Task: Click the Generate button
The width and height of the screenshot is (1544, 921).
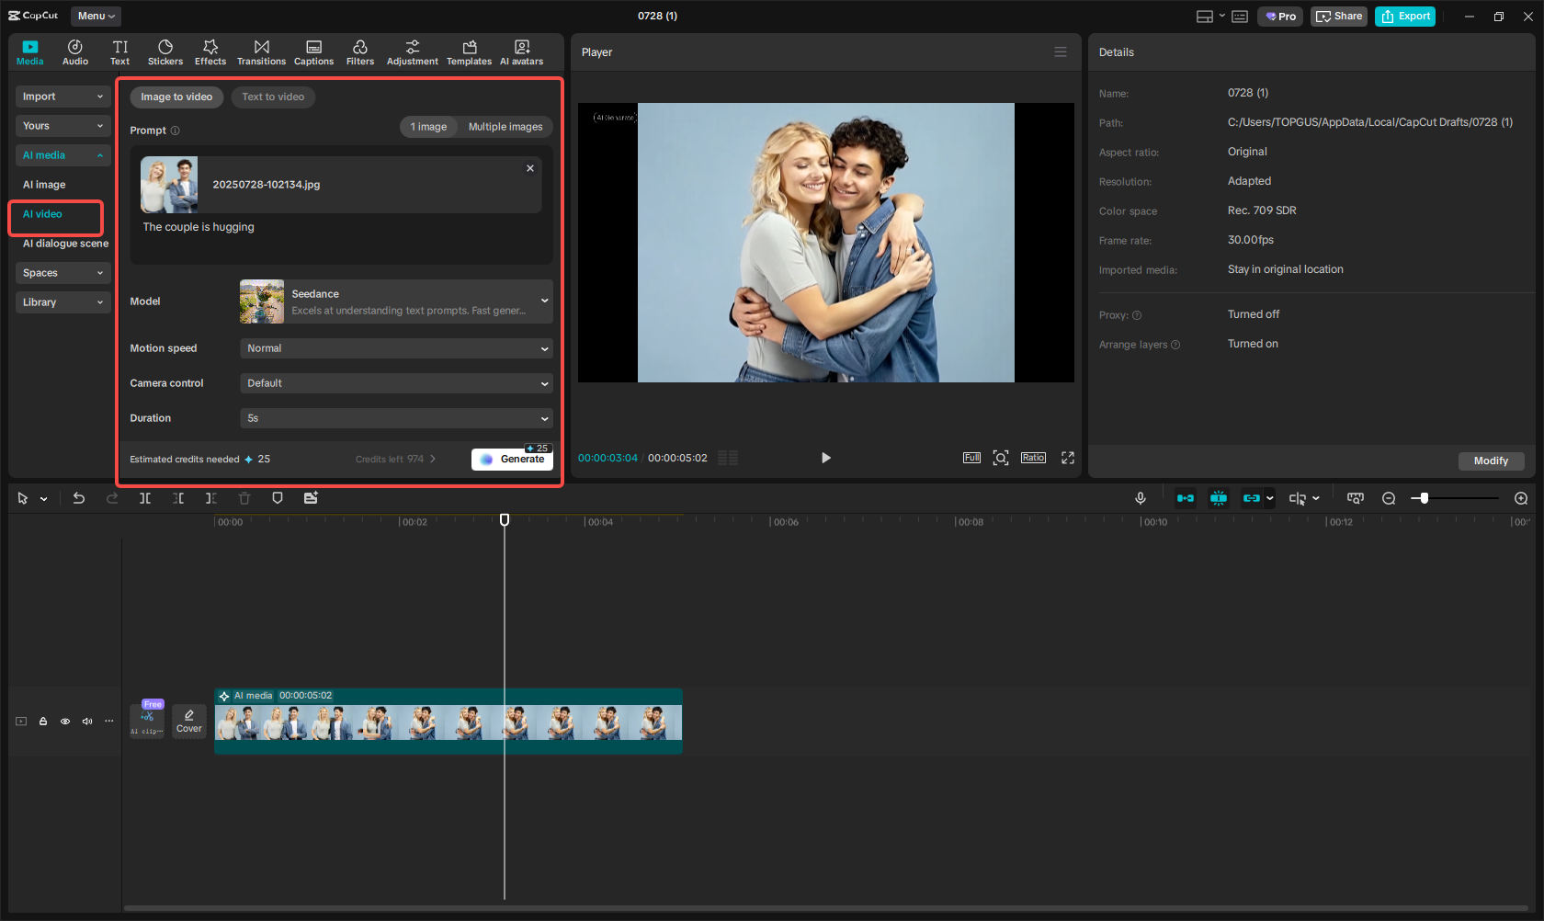Action: coord(512,459)
